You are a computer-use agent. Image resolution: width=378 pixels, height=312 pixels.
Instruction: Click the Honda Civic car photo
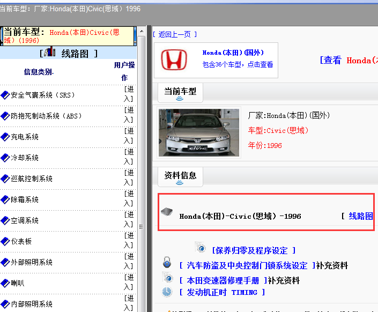tap(199, 132)
